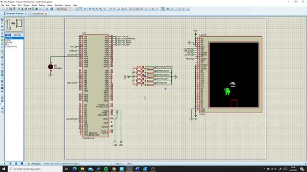Open the Library menu
Screen dimensions: 307x172
(x=49, y=5)
